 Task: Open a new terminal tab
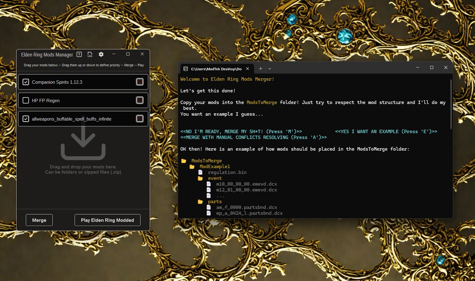coord(261,69)
